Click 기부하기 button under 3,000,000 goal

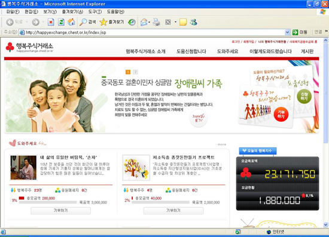[60, 210]
